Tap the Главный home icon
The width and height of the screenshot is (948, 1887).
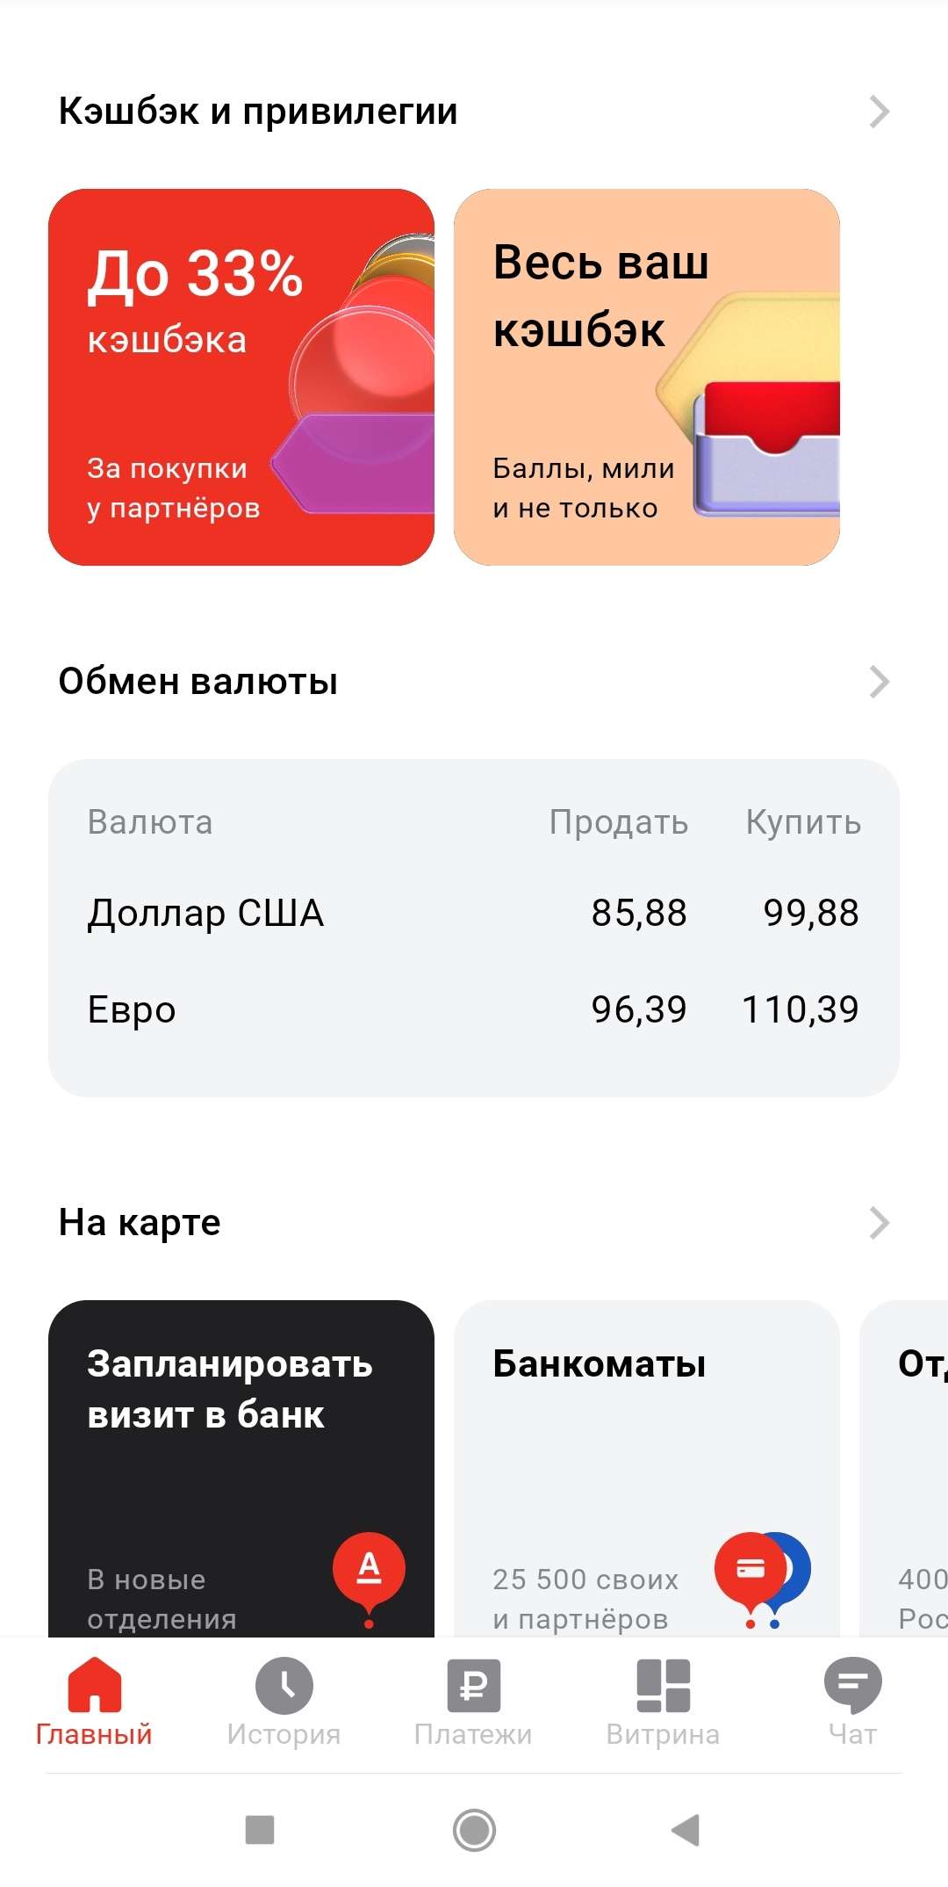coord(94,1685)
